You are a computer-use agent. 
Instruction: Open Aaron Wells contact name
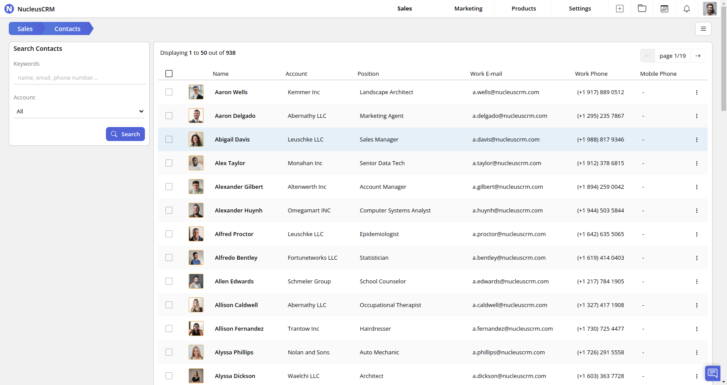click(x=231, y=92)
